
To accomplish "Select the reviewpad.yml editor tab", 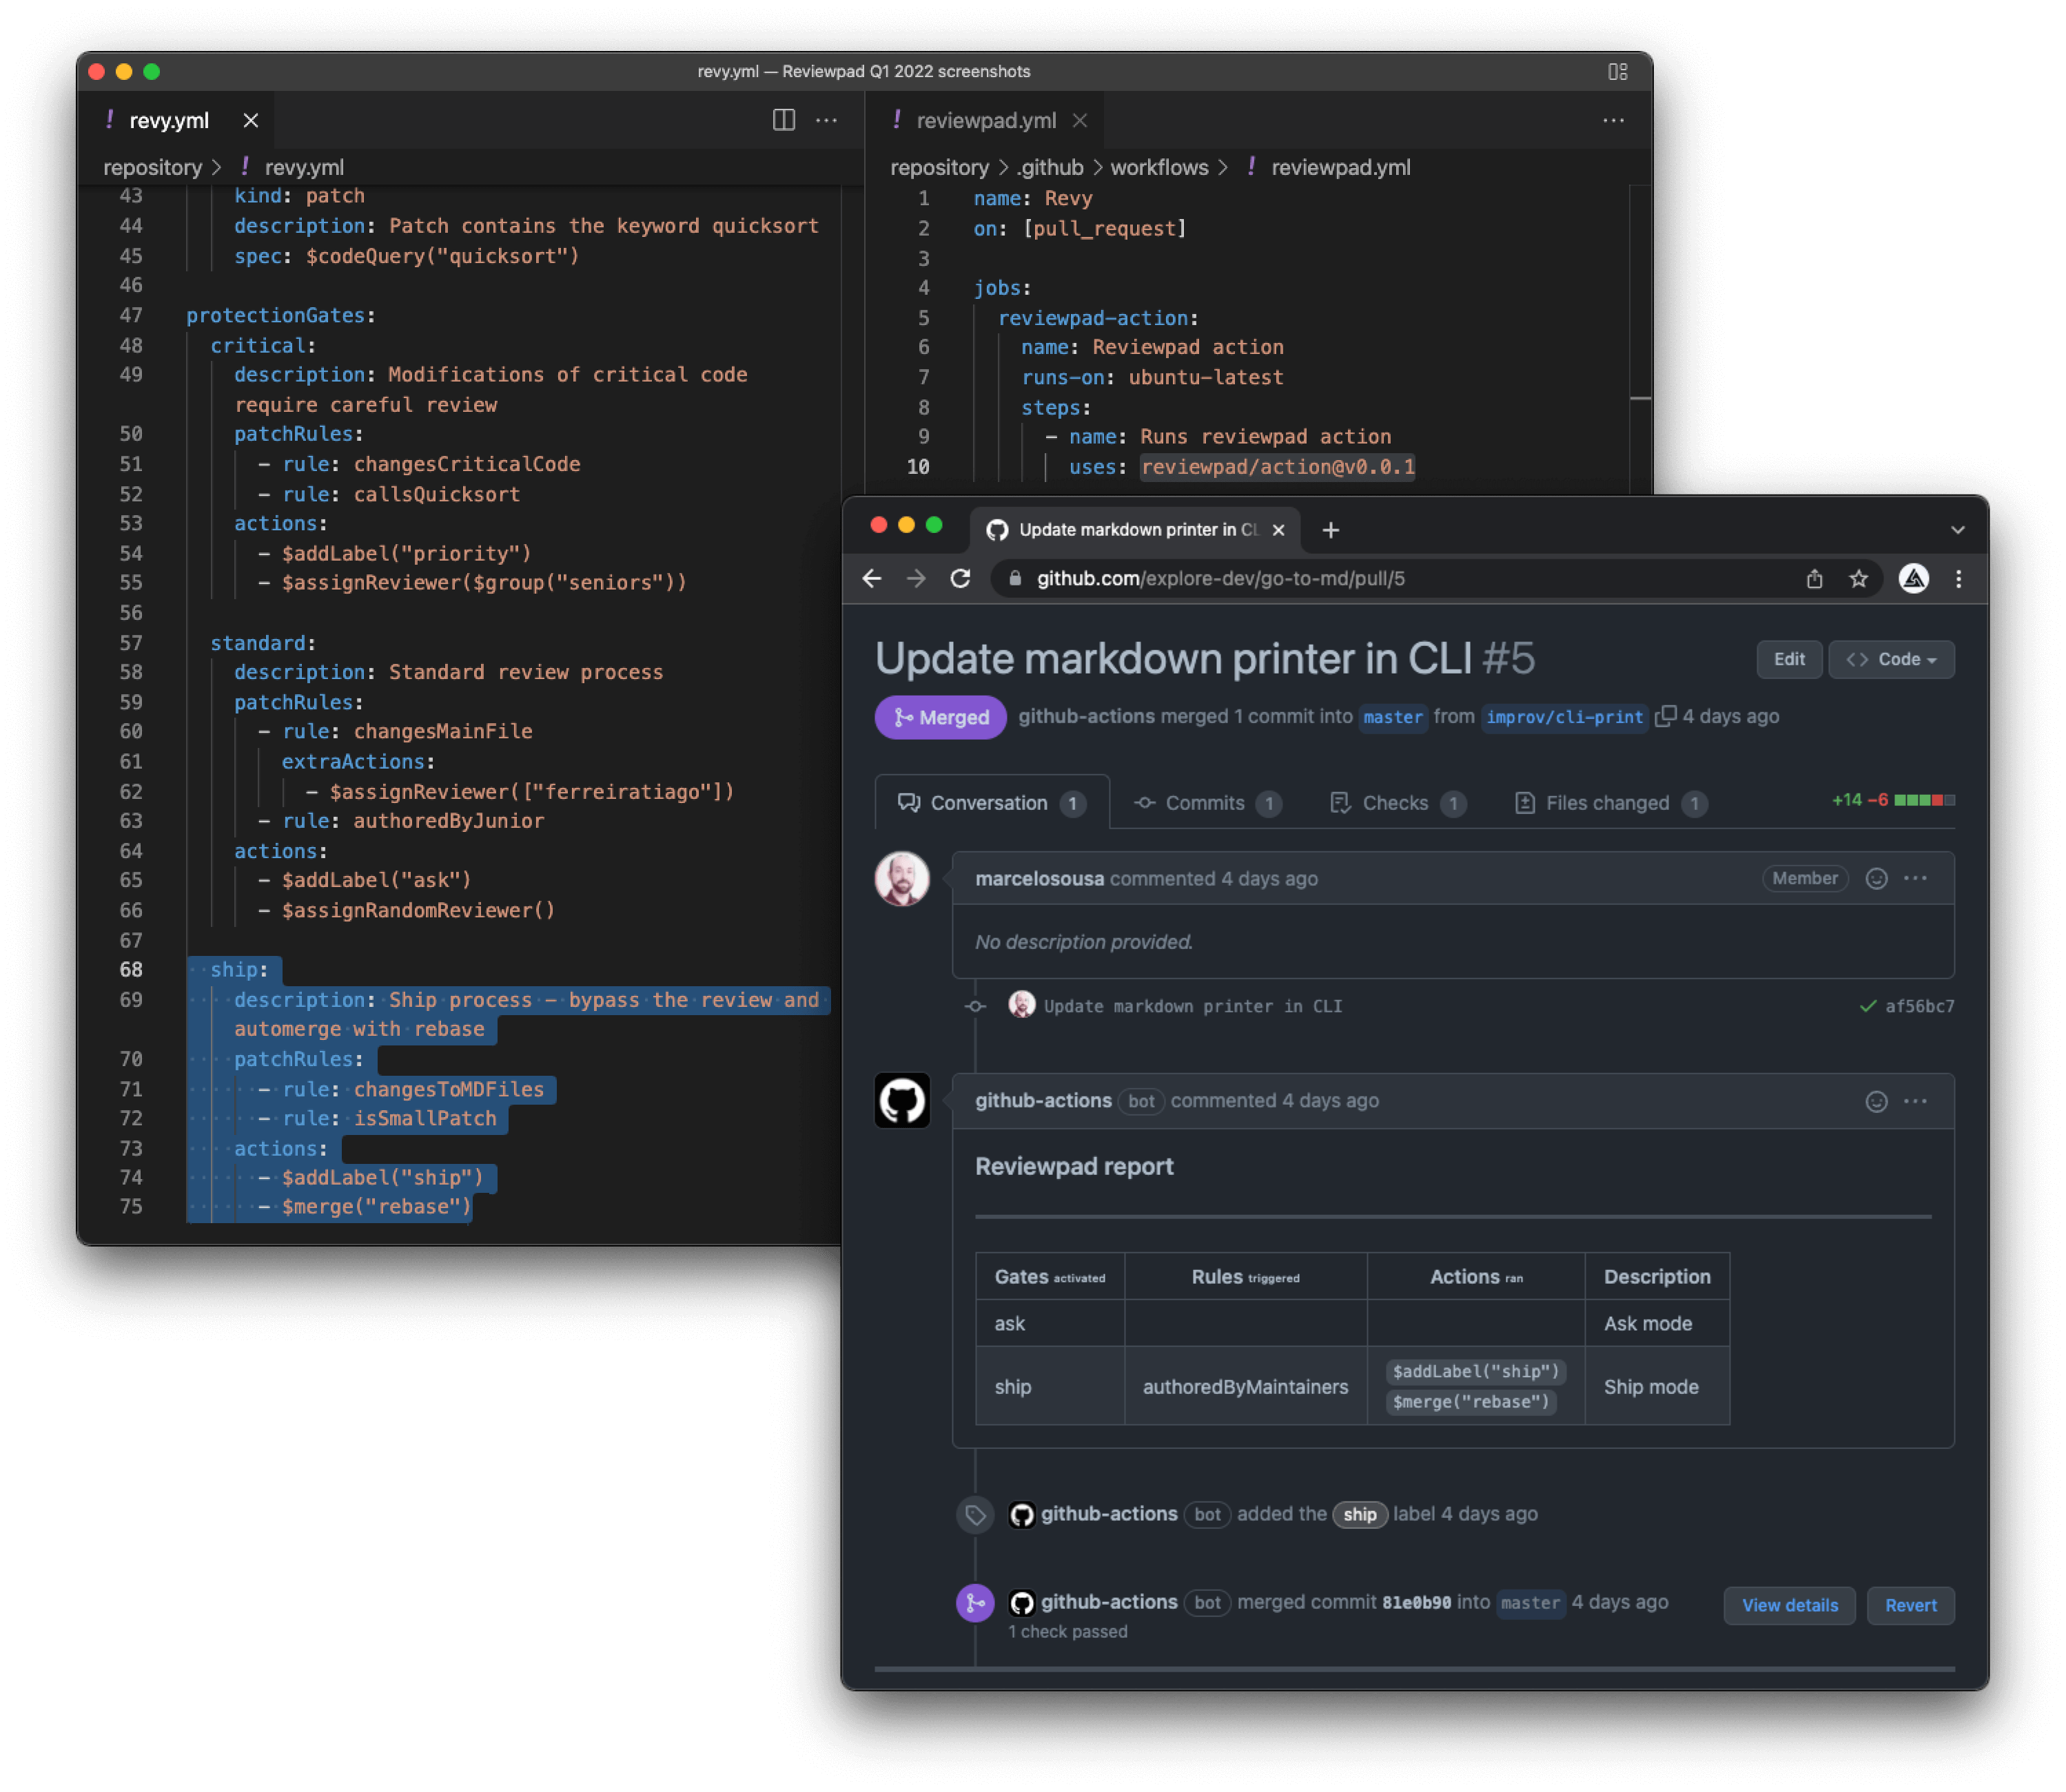I will (985, 120).
